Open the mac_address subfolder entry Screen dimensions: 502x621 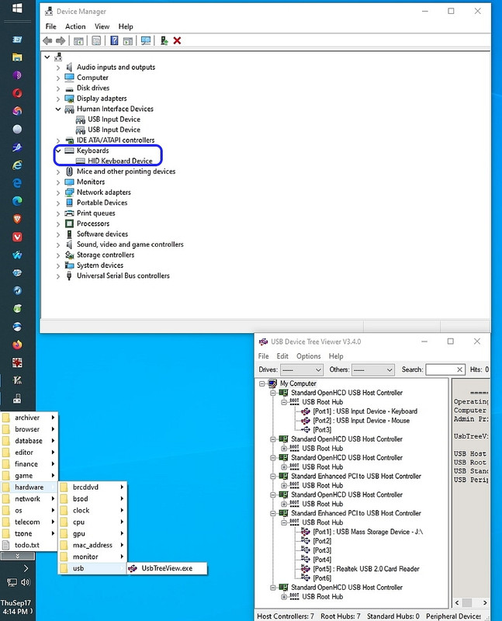(x=92, y=546)
